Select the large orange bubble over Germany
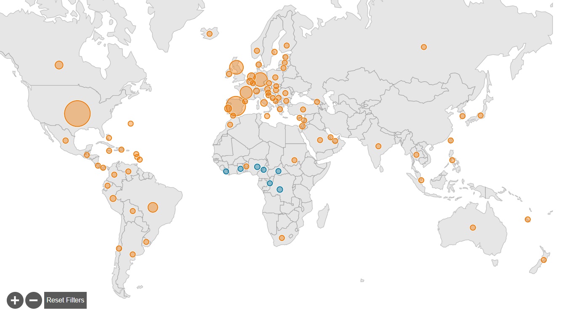This screenshot has height=318, width=569. [x=261, y=80]
